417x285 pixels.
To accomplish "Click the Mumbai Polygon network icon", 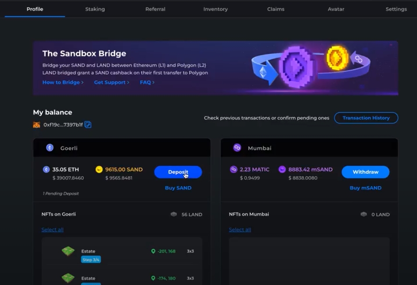I will (237, 148).
